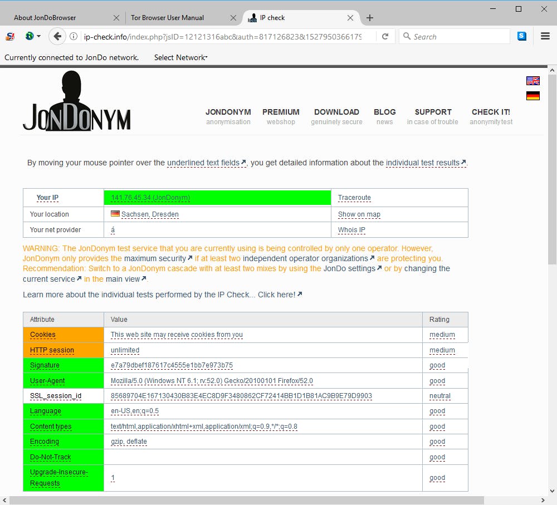Click the Traceroute link

pos(354,198)
